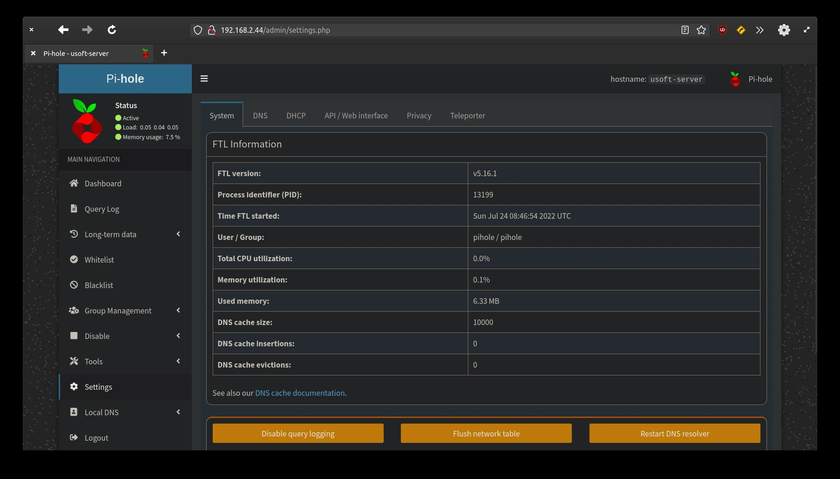
Task: Select the large Pi-hole logo in the status panel
Action: [86, 121]
